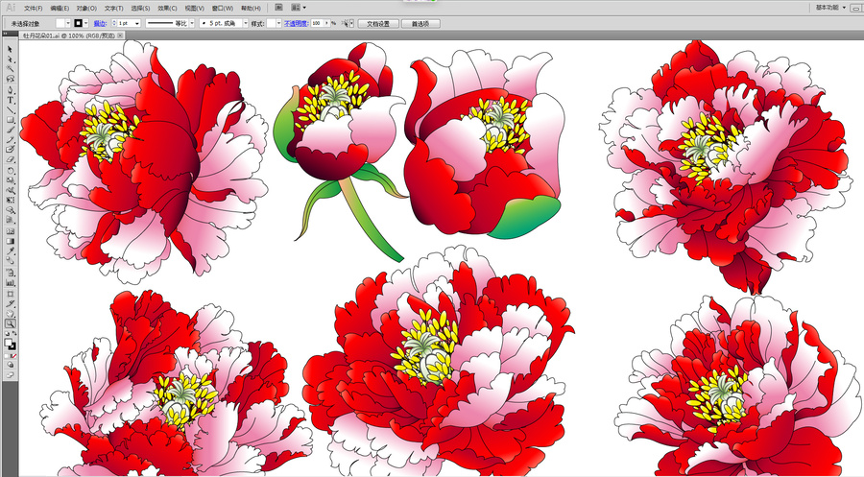This screenshot has width=864, height=477.
Task: Select the Blob Brush tool
Action: click(x=10, y=150)
